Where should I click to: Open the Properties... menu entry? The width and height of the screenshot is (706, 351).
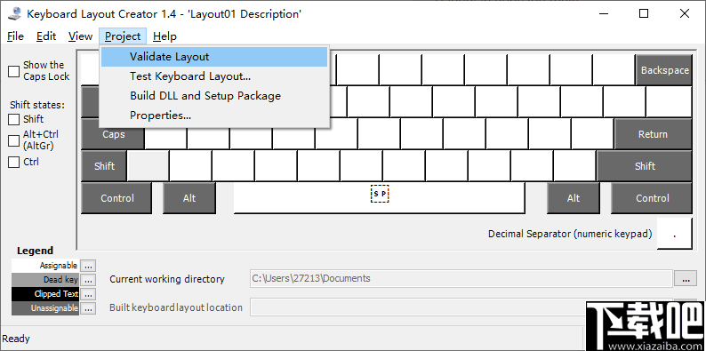coord(214,116)
